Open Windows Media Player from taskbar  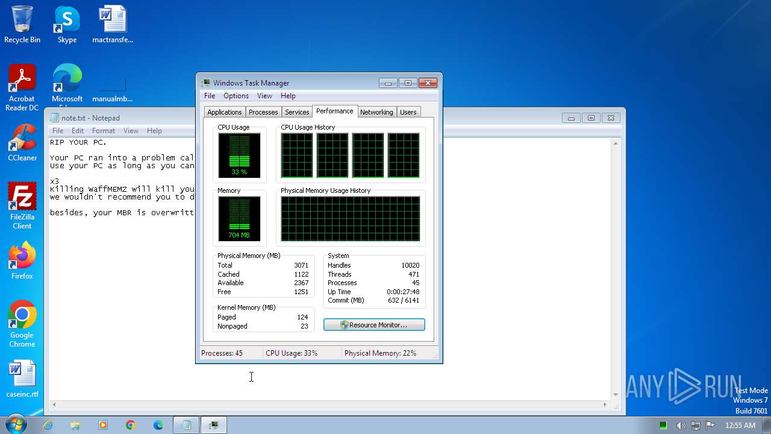tap(103, 425)
